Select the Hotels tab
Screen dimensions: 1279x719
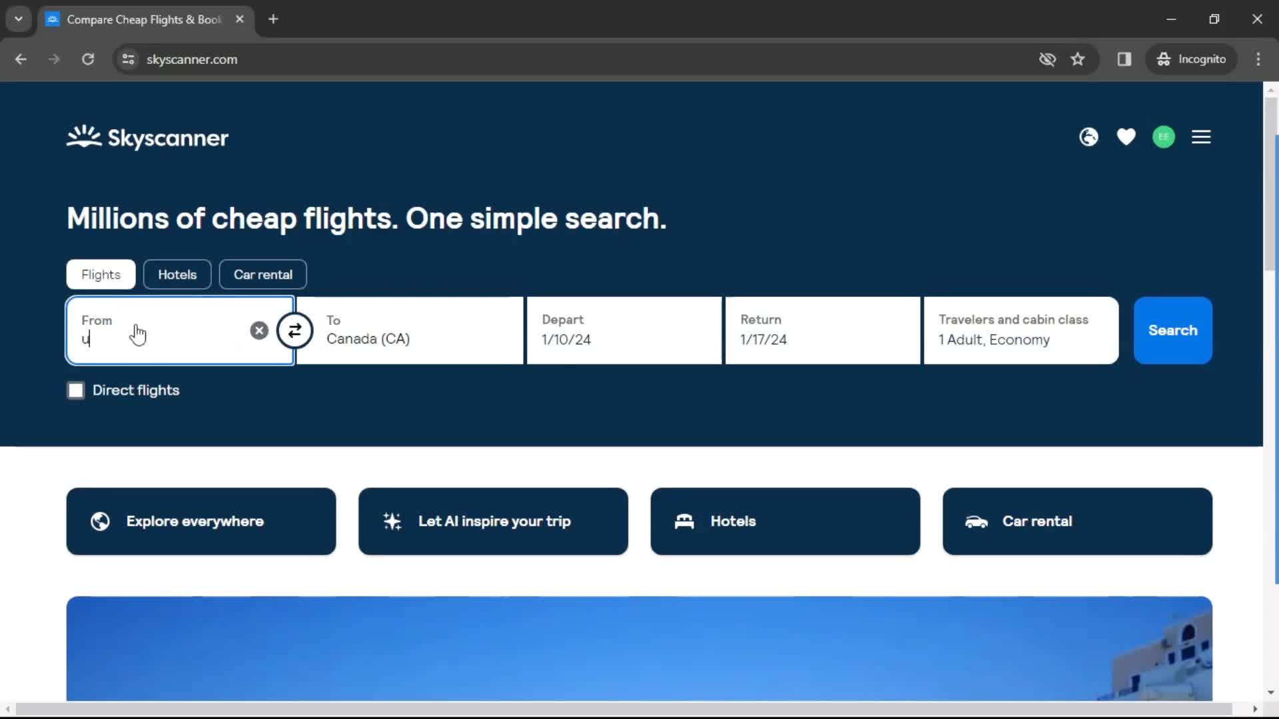tap(177, 274)
